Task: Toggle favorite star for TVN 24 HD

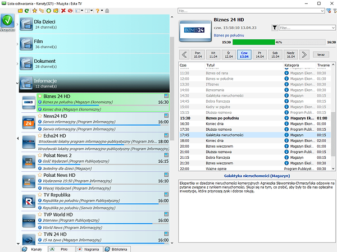Action: point(40,234)
